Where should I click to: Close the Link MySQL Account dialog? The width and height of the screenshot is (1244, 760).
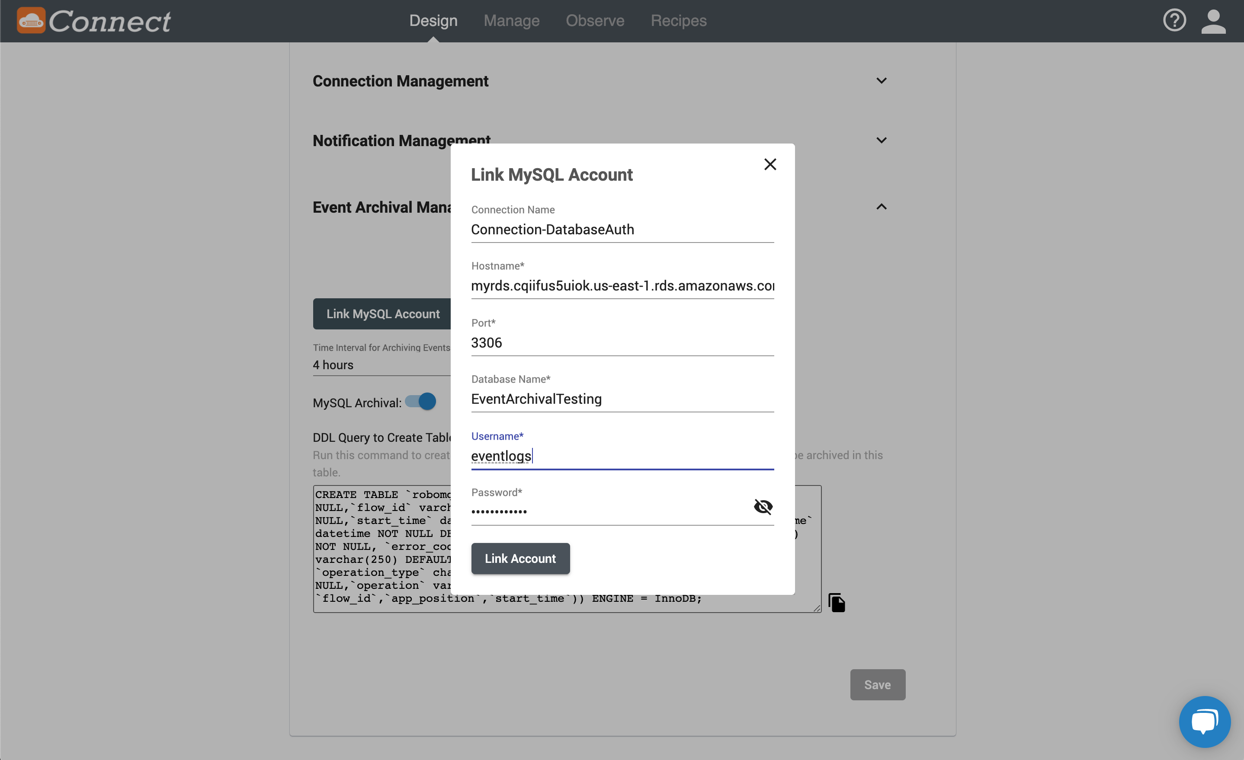770,165
